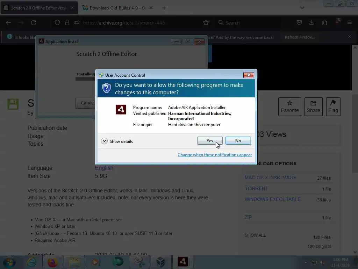
Task: Open Internet Explorer from taskbar
Action: [x=31, y=262]
